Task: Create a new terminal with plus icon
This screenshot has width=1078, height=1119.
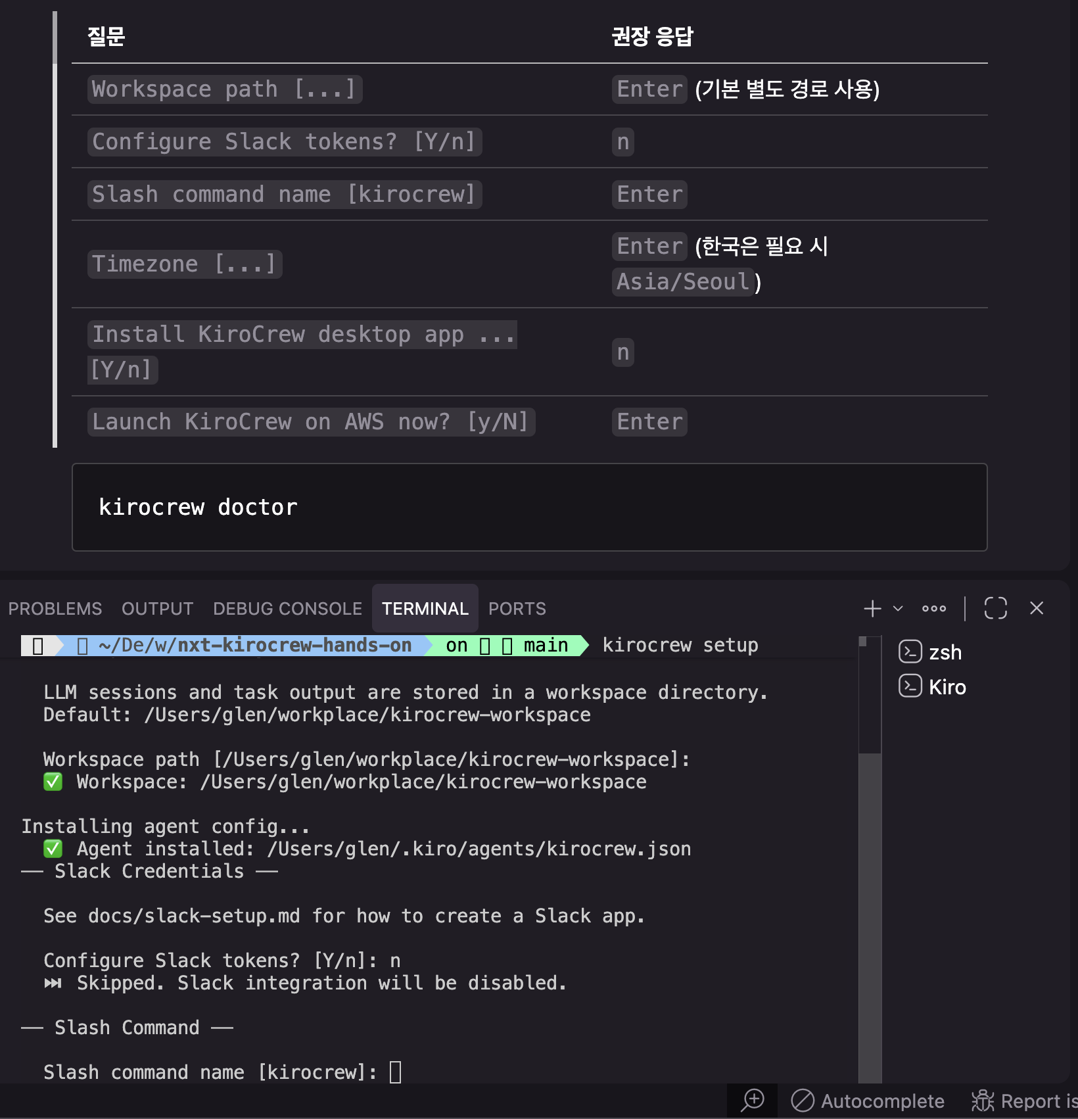Action: click(x=872, y=609)
